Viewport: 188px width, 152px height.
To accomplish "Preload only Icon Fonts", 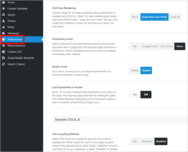I will [x=167, y=46].
